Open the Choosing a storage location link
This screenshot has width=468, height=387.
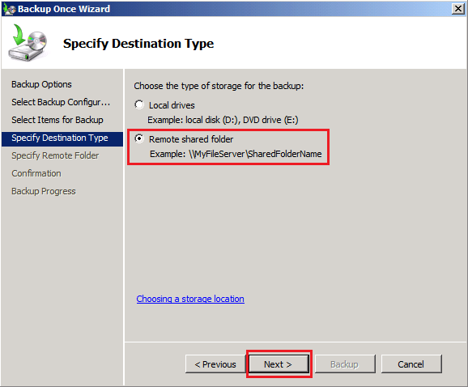(190, 299)
